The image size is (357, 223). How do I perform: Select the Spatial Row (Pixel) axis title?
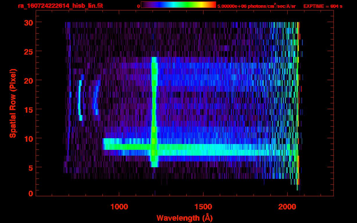[x=13, y=103]
